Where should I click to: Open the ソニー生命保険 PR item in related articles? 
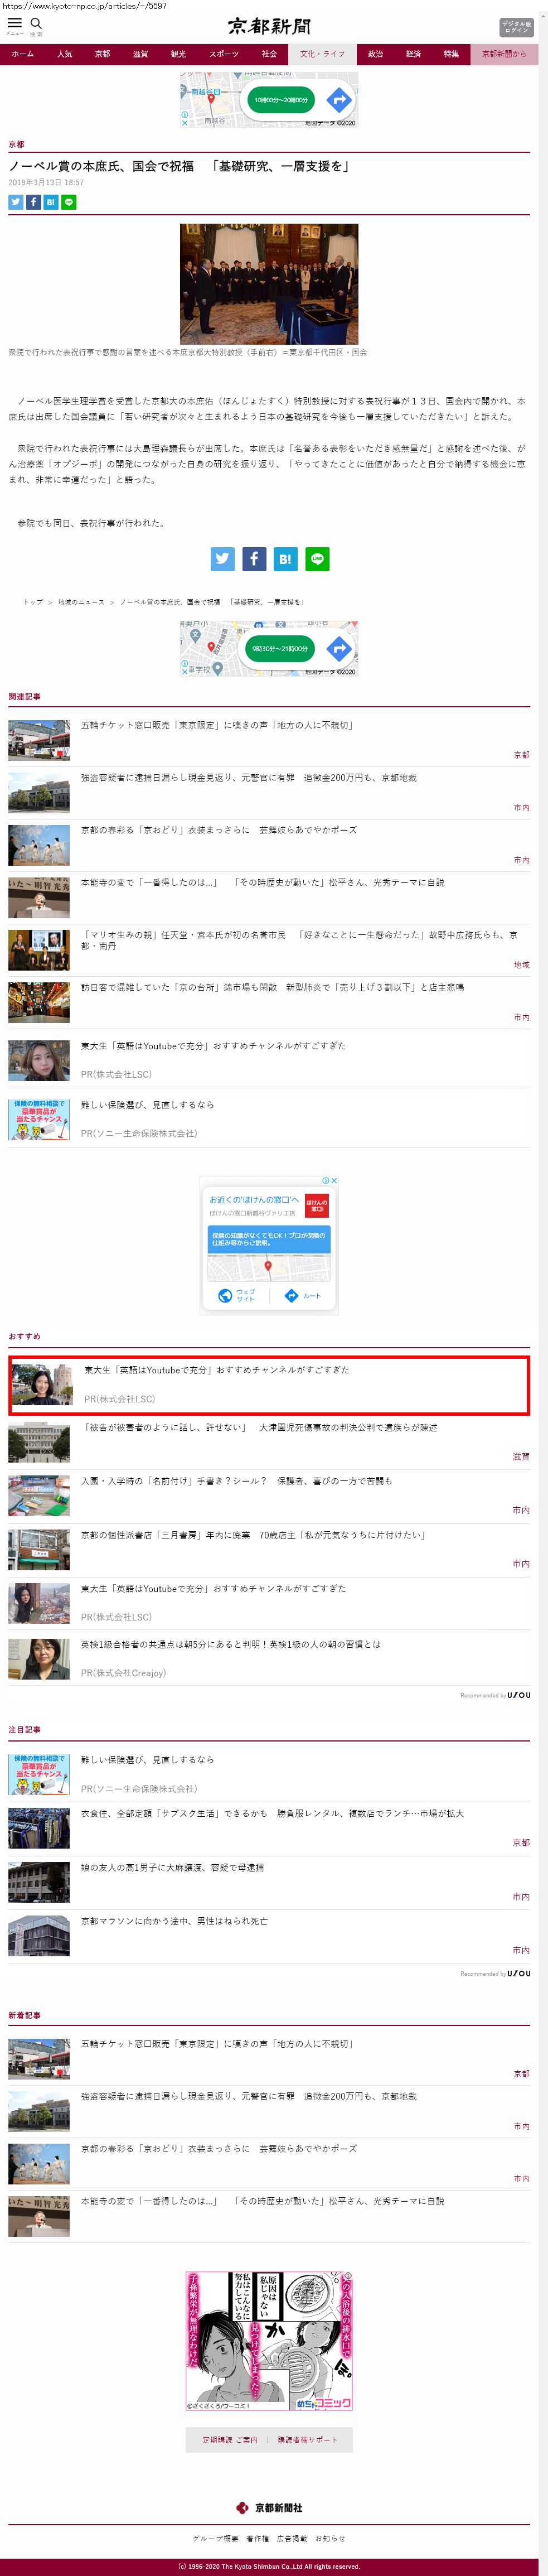(x=269, y=1119)
